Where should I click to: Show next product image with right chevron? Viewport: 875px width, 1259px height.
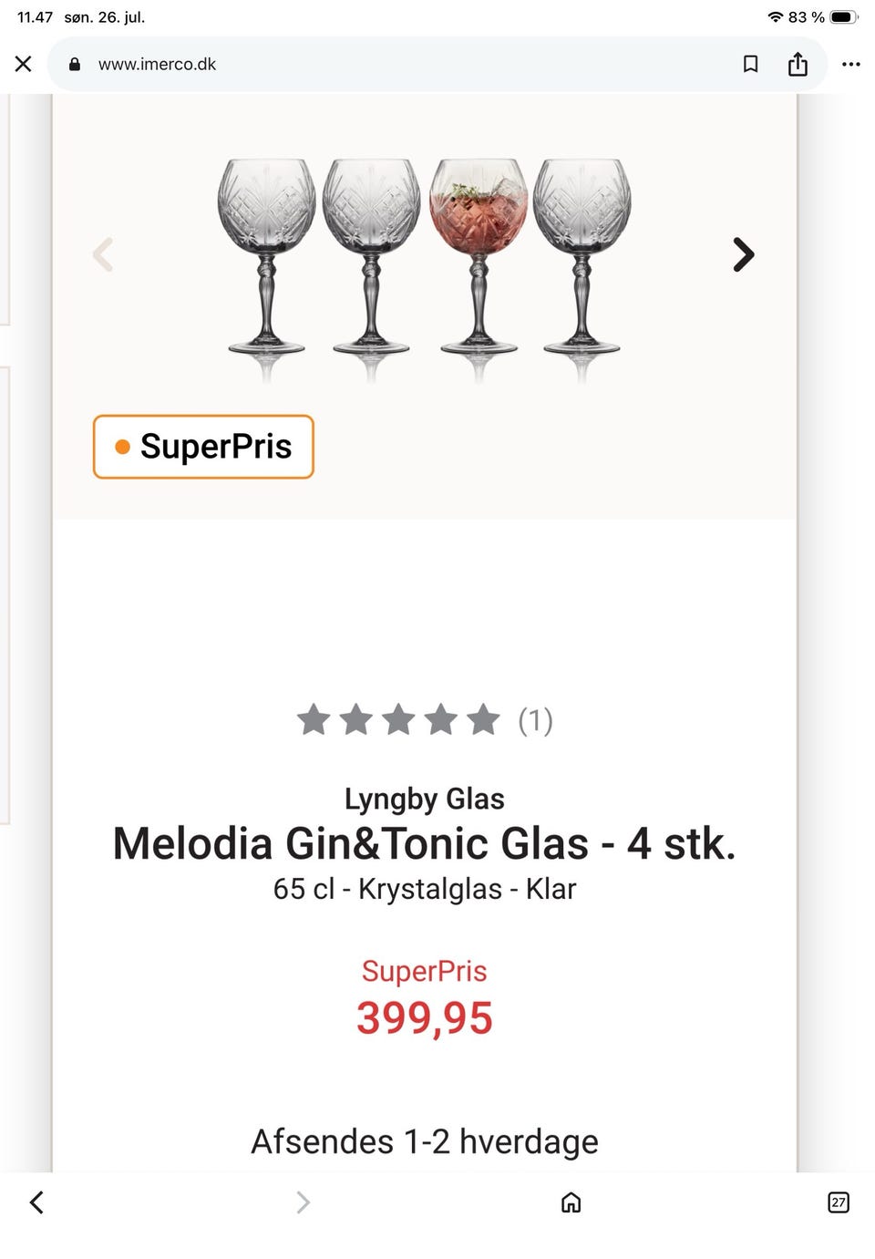tap(744, 255)
